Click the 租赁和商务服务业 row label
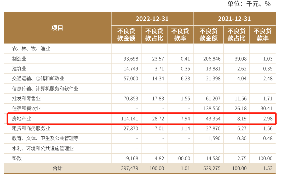This screenshot has height=177, width=282. tap(31, 128)
